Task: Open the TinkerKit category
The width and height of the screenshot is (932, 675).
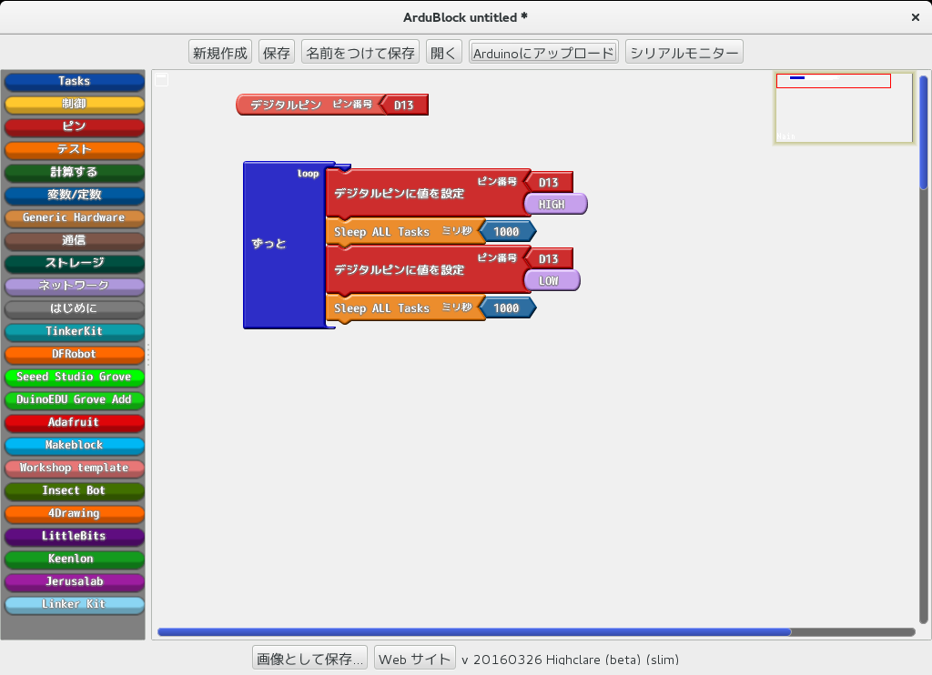Action: pyautogui.click(x=75, y=331)
